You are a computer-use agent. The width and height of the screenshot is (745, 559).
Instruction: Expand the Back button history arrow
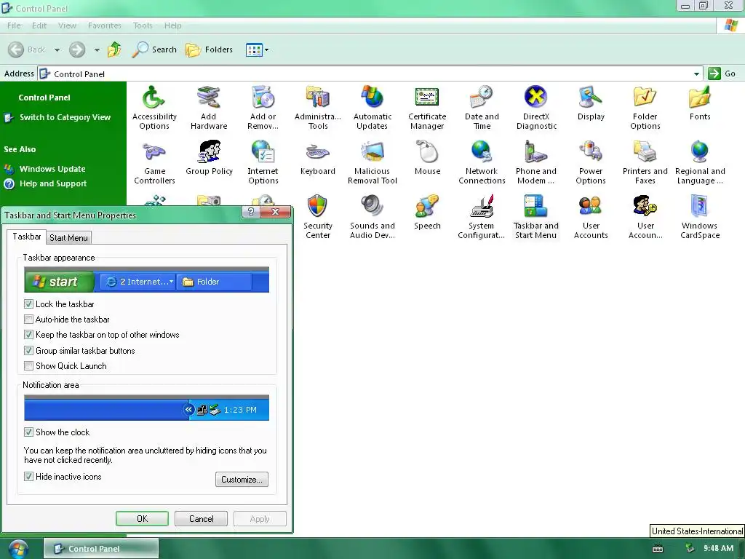(x=57, y=50)
